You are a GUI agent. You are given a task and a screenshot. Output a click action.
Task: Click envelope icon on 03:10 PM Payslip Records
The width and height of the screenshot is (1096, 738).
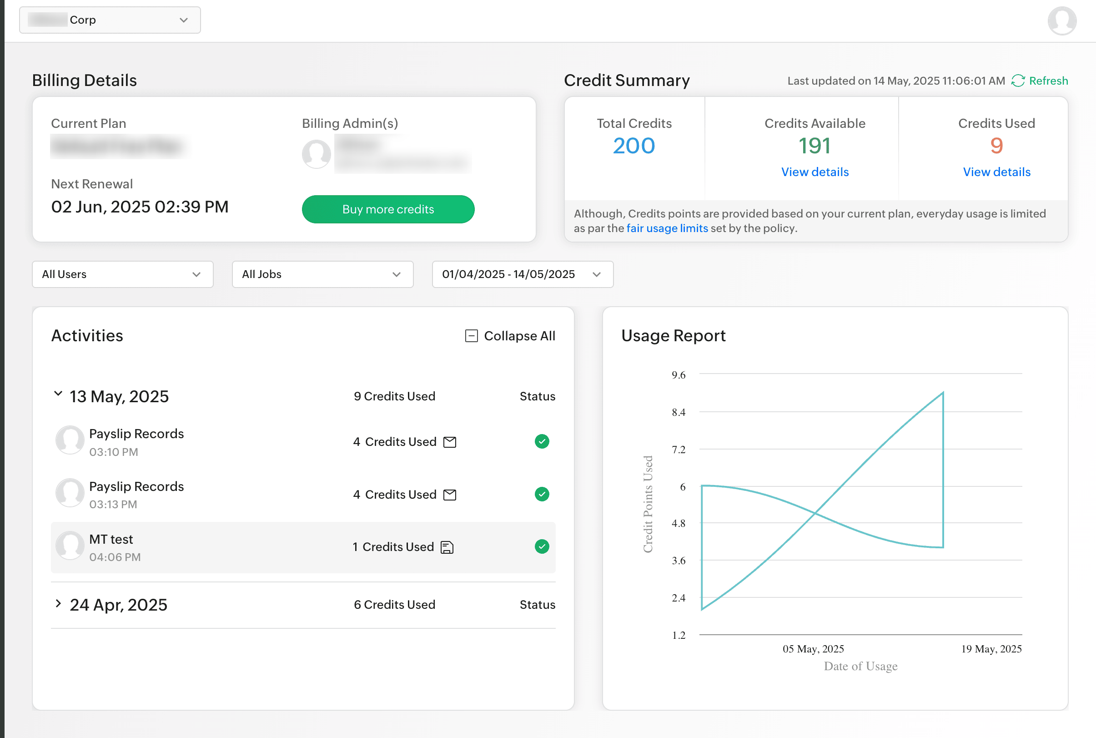point(450,442)
